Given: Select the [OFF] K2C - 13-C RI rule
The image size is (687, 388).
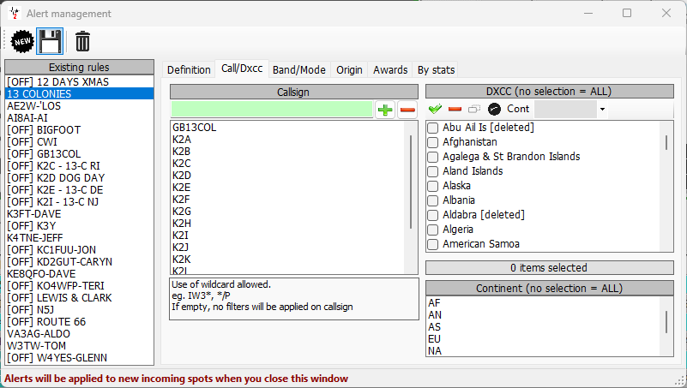Looking at the screenshot, I should [x=79, y=166].
